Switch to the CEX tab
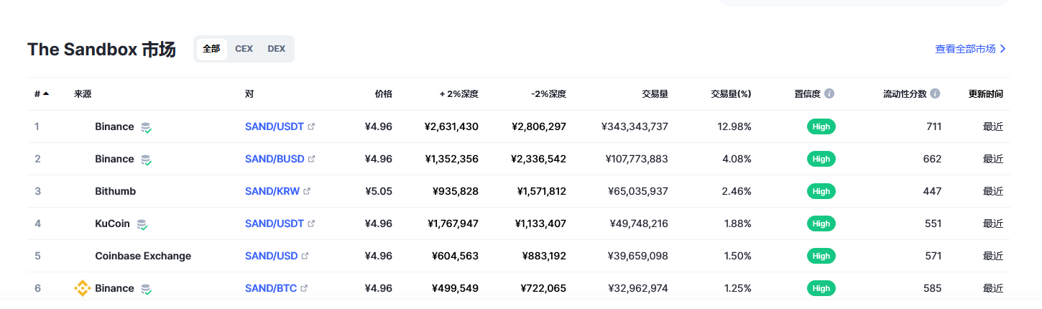Image resolution: width=1042 pixels, height=309 pixels. point(244,49)
